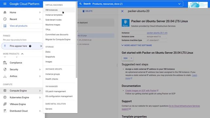This screenshot has height=118, width=210.
Task: Click the Recent clock icon
Action: click(5, 19)
